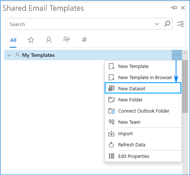Select New Dataset menu entry

(143, 88)
